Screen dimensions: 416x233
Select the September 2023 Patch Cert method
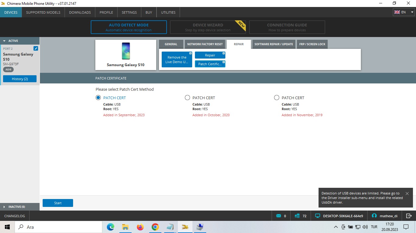tap(98, 98)
